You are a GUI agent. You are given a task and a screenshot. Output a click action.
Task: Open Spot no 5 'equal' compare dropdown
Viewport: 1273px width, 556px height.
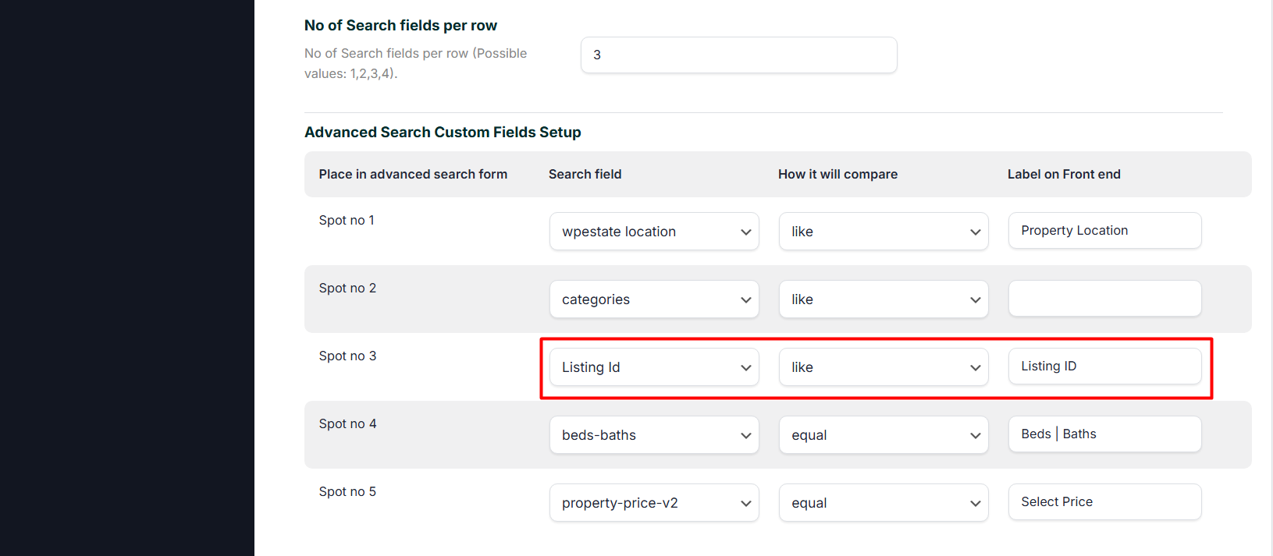(x=884, y=503)
